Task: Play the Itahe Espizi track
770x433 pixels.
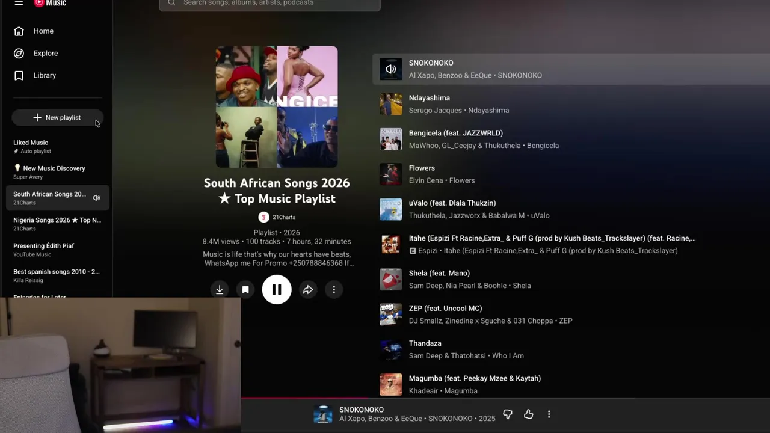Action: tap(552, 238)
